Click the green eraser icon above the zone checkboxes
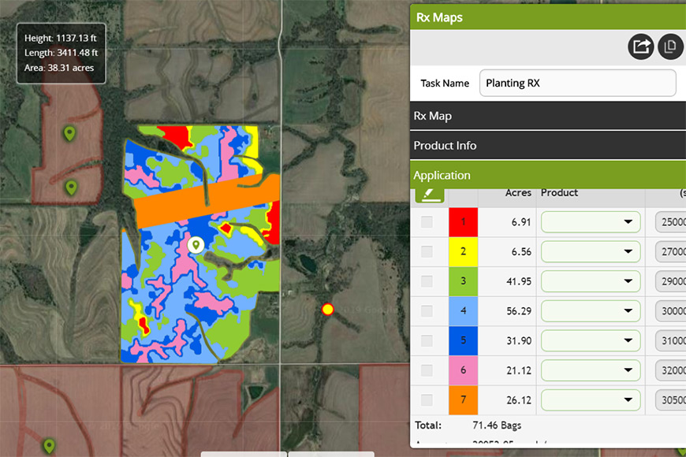Viewport: 686px width, 457px height. click(429, 193)
